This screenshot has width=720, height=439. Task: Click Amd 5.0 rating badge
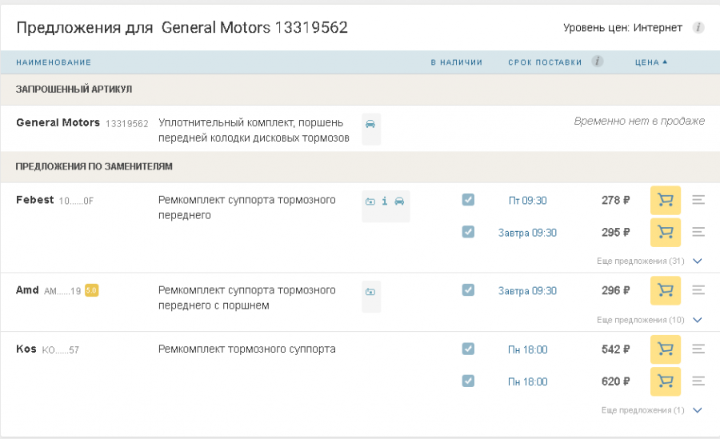(92, 290)
